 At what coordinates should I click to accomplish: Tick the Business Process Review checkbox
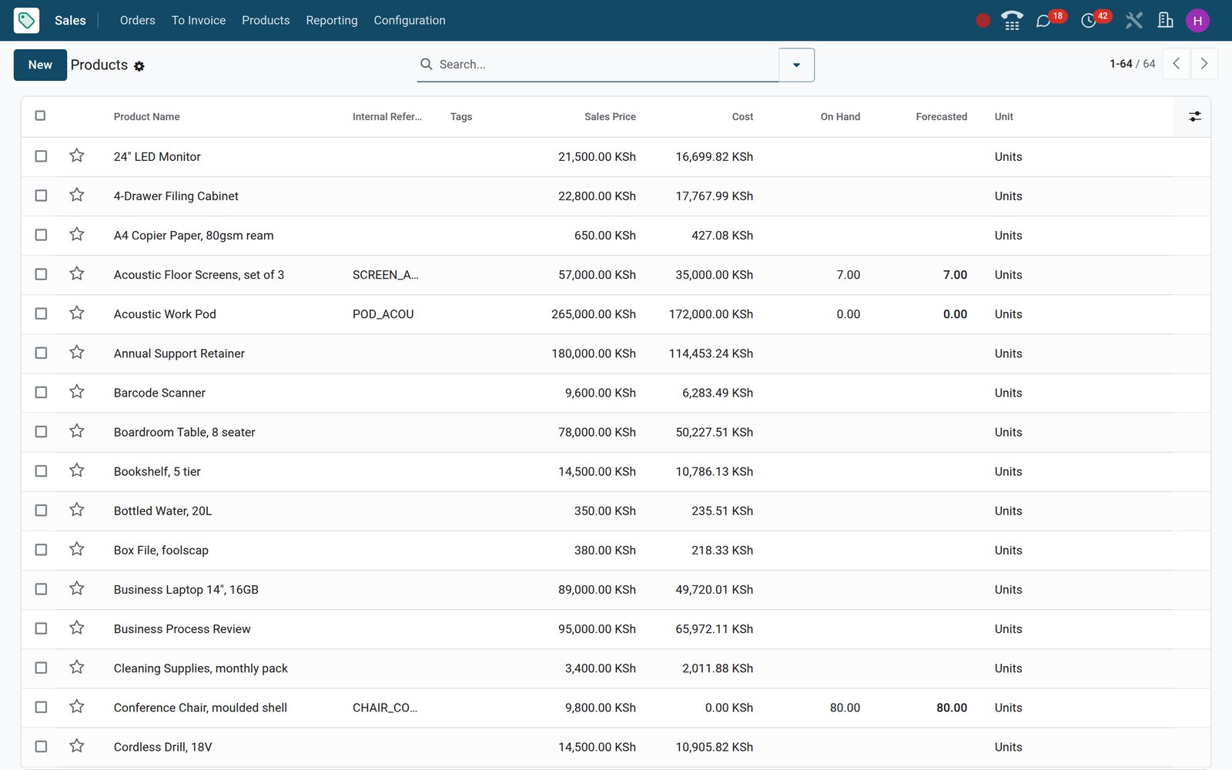coord(41,628)
